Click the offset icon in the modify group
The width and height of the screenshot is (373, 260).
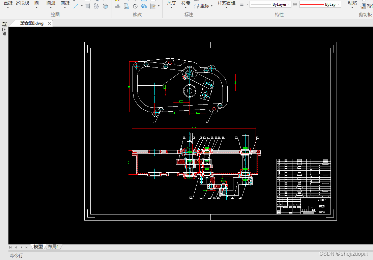pyautogui.click(x=118, y=6)
